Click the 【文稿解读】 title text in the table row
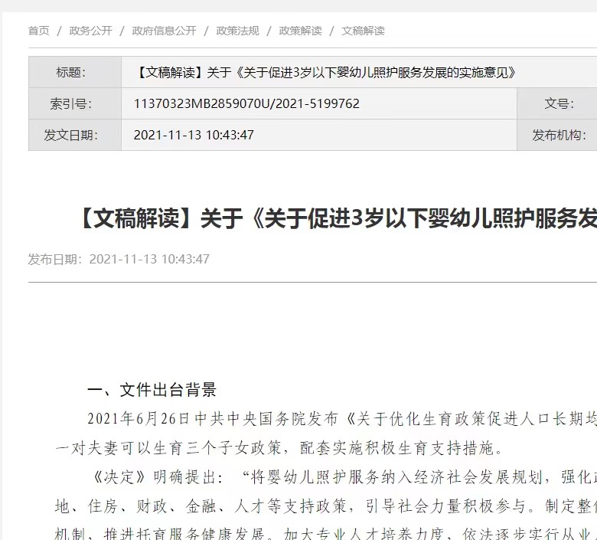Viewport: 597px width, 540px height. tap(325, 73)
